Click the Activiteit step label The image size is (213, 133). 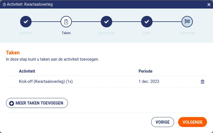point(26,33)
